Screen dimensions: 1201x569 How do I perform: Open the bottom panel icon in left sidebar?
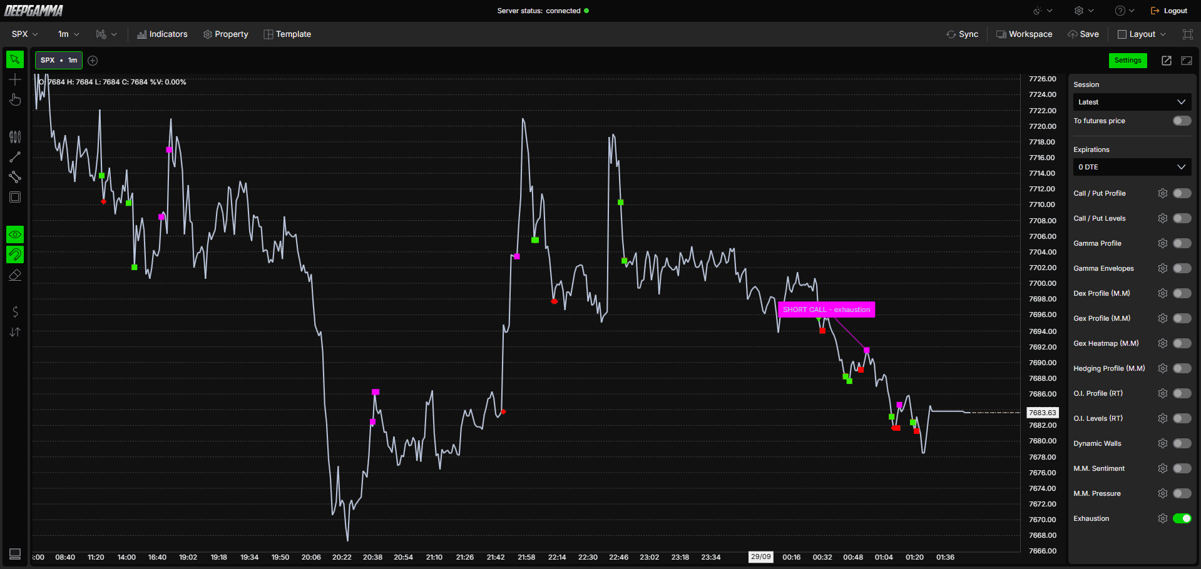pos(15,554)
